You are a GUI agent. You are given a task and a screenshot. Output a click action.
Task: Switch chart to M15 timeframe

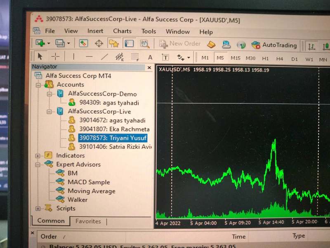(236, 58)
